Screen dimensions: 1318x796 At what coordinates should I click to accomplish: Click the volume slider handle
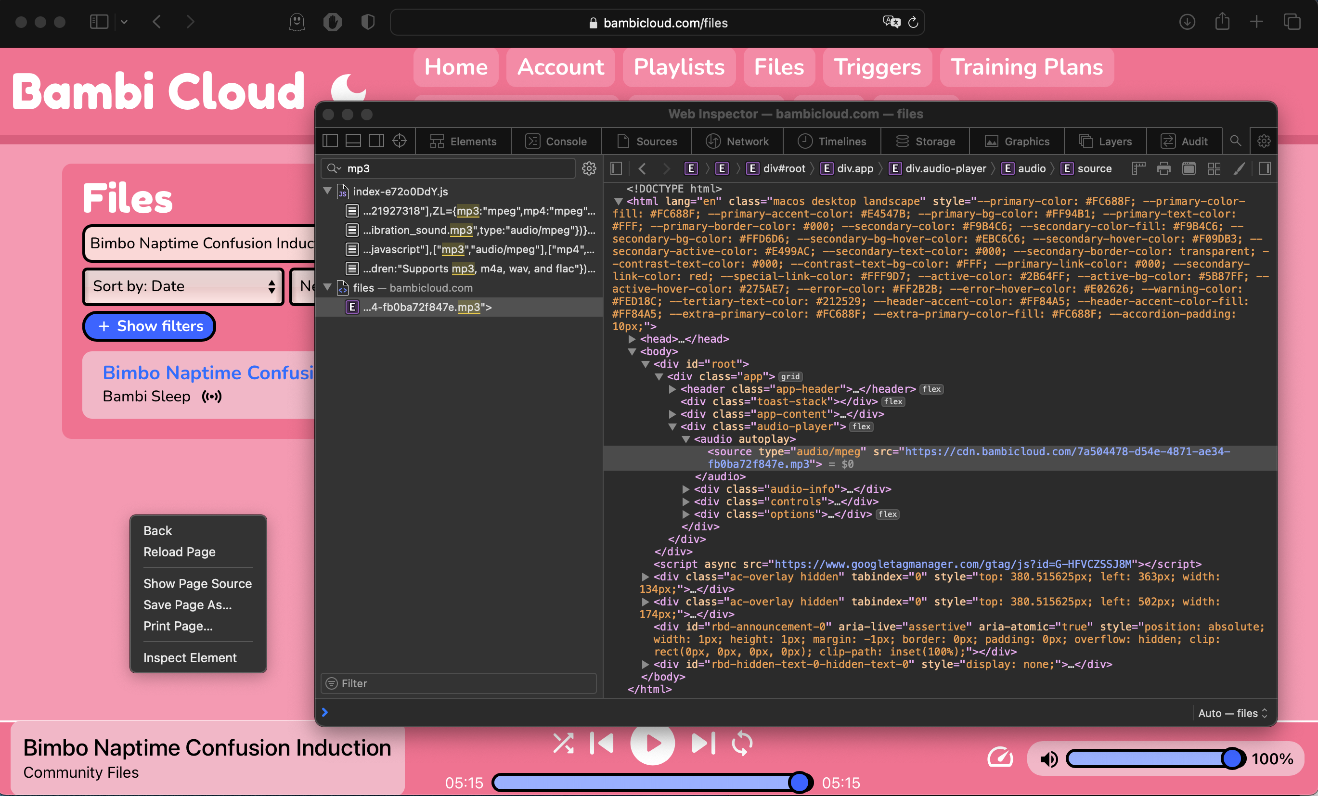[x=1232, y=758]
